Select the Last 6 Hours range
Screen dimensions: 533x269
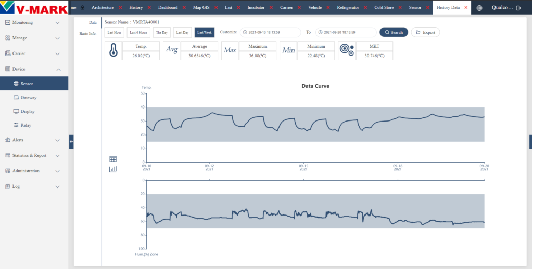tap(138, 32)
